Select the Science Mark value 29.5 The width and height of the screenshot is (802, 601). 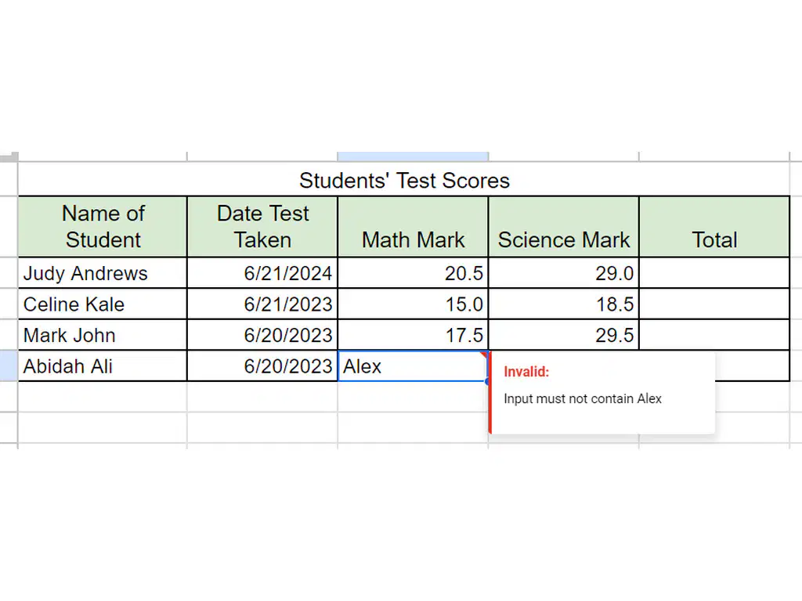click(x=564, y=335)
